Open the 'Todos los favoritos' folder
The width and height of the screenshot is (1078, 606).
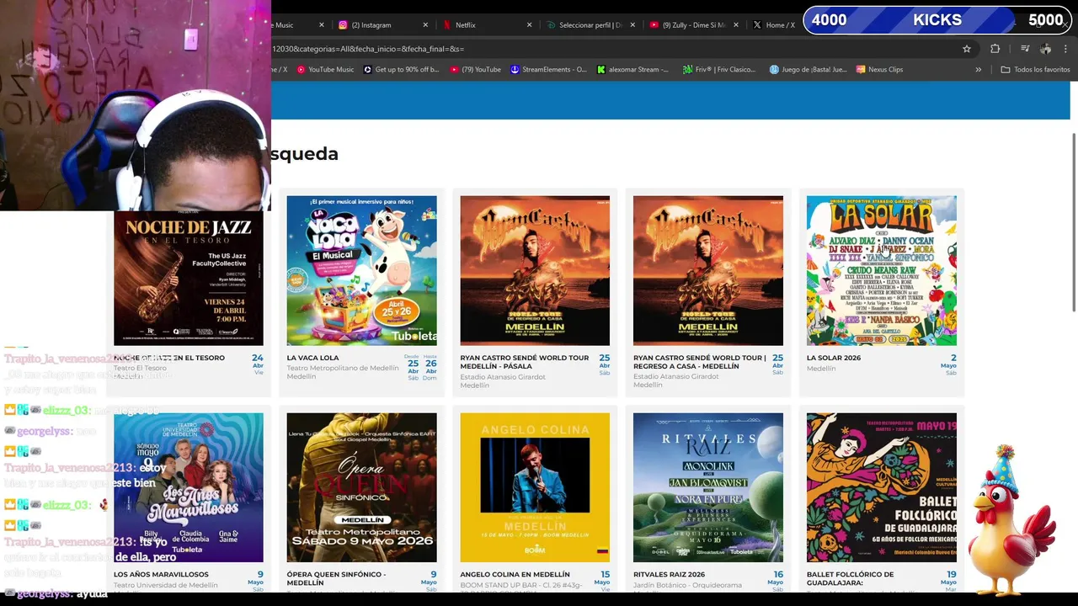pos(1035,70)
